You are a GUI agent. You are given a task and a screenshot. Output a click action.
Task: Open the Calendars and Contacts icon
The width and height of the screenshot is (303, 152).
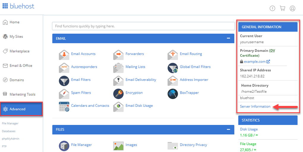pos(64,107)
